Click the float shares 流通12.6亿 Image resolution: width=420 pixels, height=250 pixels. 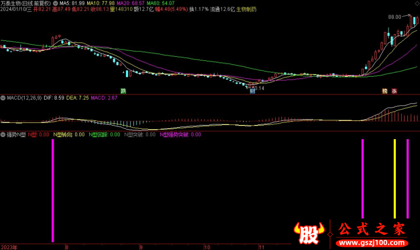pyautogui.click(x=222, y=9)
